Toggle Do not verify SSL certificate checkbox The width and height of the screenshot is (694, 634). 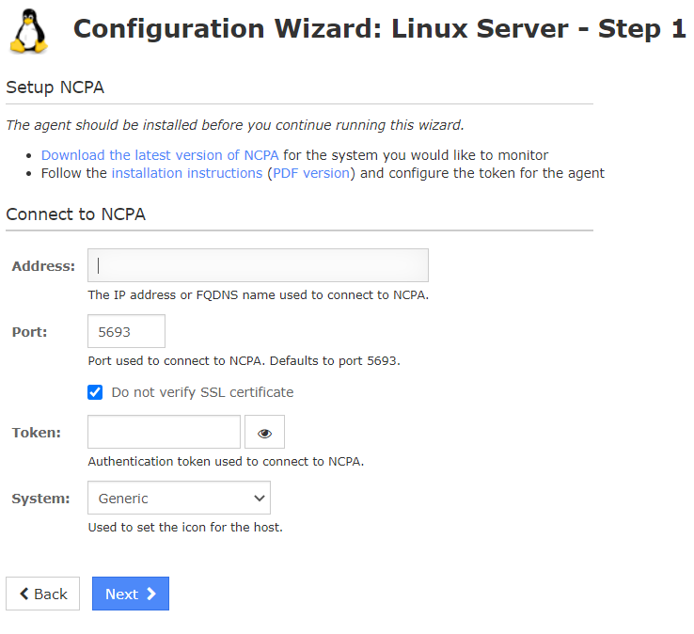point(95,392)
